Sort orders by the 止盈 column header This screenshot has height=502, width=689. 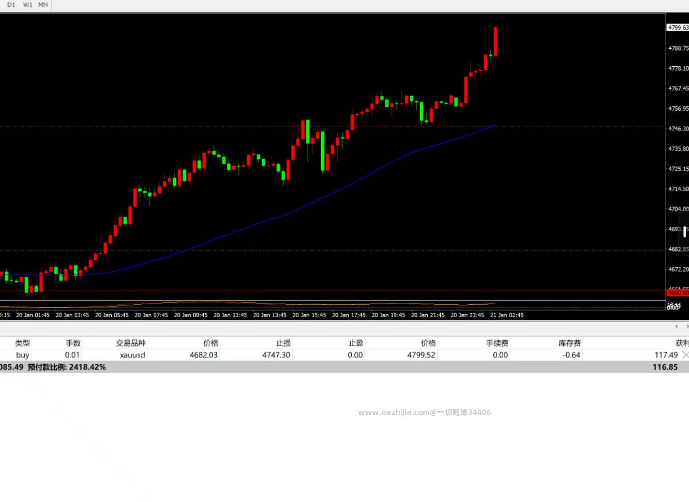356,343
